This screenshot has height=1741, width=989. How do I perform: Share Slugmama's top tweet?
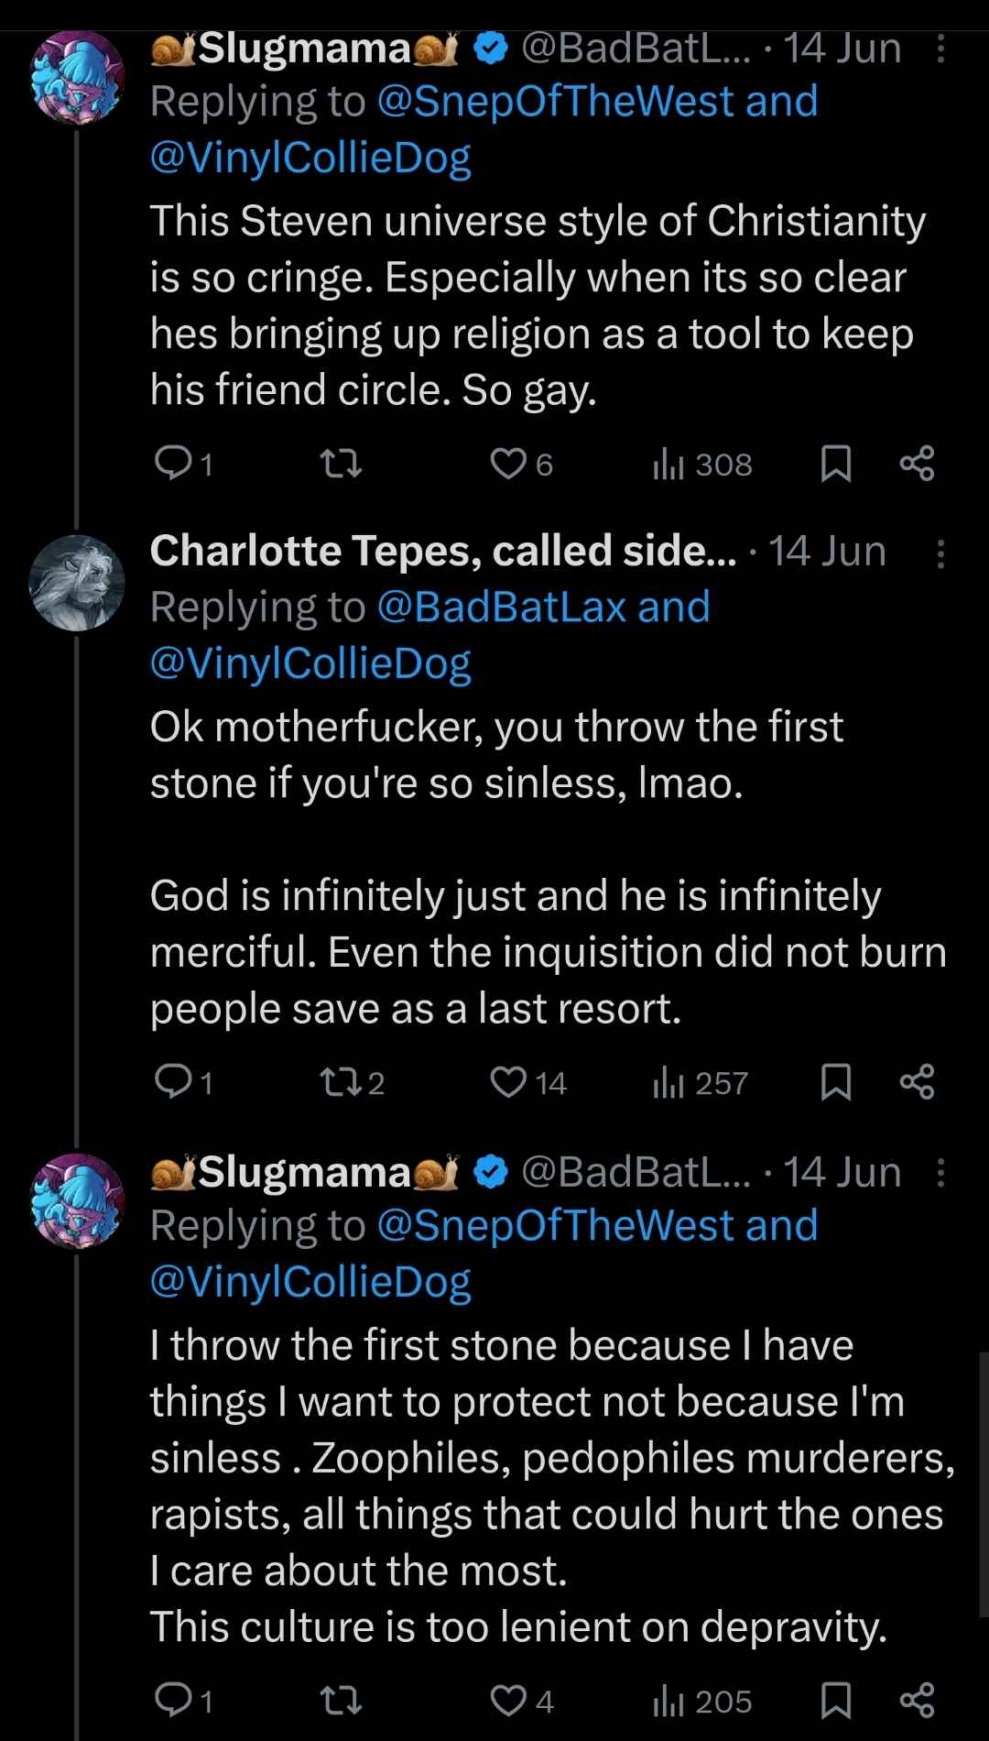click(917, 464)
